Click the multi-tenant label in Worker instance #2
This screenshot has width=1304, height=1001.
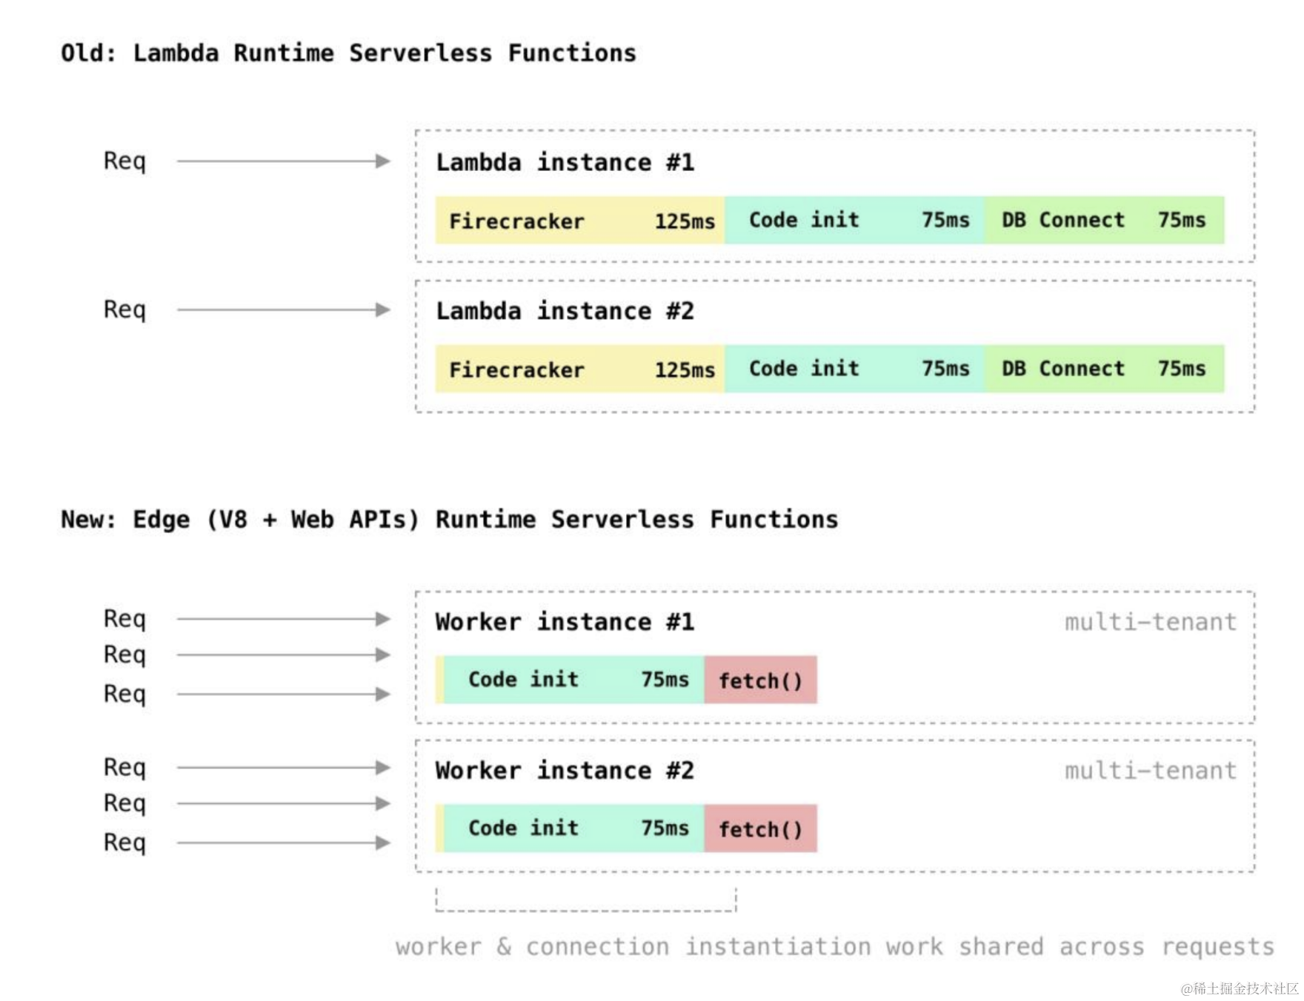(x=1150, y=771)
